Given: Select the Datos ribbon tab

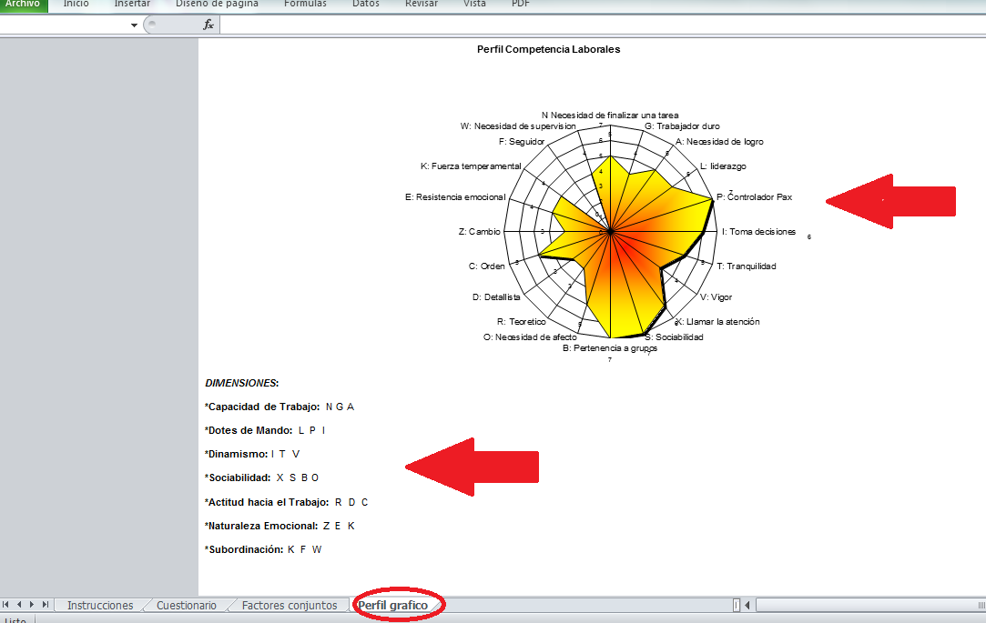Looking at the screenshot, I should point(365,4).
